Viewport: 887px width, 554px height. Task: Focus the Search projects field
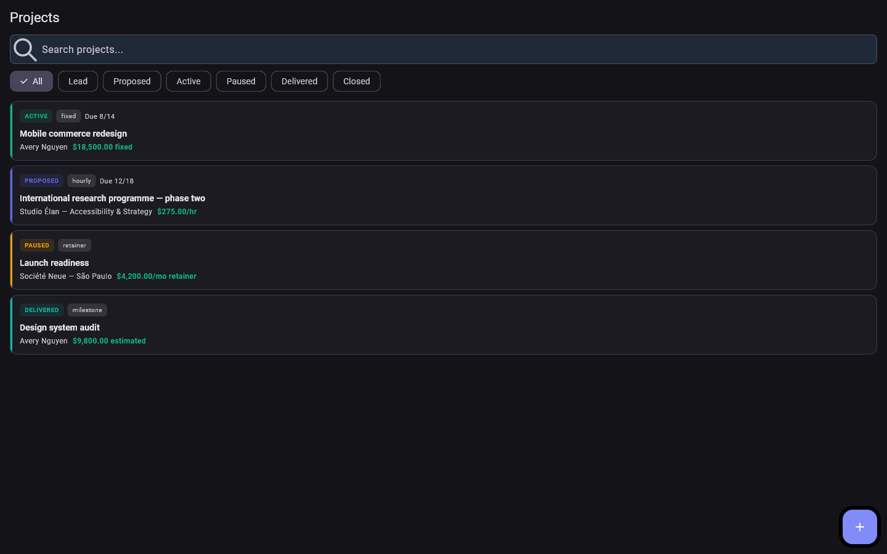pos(443,49)
